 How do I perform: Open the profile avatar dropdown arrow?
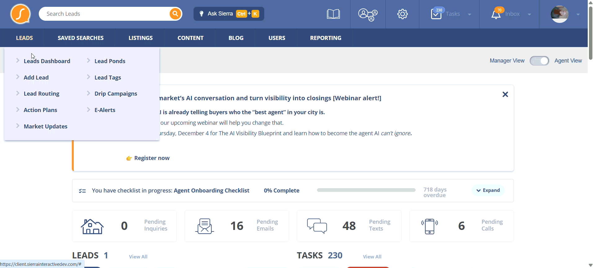pyautogui.click(x=578, y=14)
